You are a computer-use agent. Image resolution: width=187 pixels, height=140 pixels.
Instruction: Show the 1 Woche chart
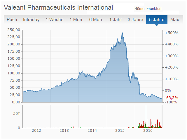54,20
